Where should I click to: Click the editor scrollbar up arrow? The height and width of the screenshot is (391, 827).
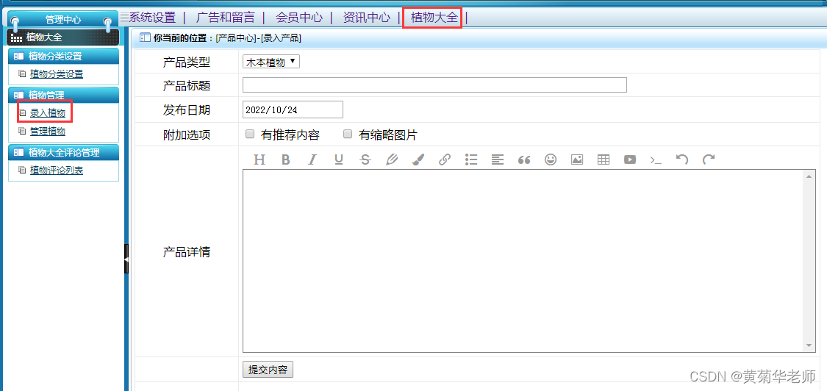[809, 176]
